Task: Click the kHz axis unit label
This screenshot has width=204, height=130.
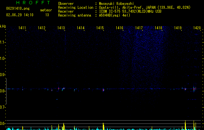Action: [3, 26]
